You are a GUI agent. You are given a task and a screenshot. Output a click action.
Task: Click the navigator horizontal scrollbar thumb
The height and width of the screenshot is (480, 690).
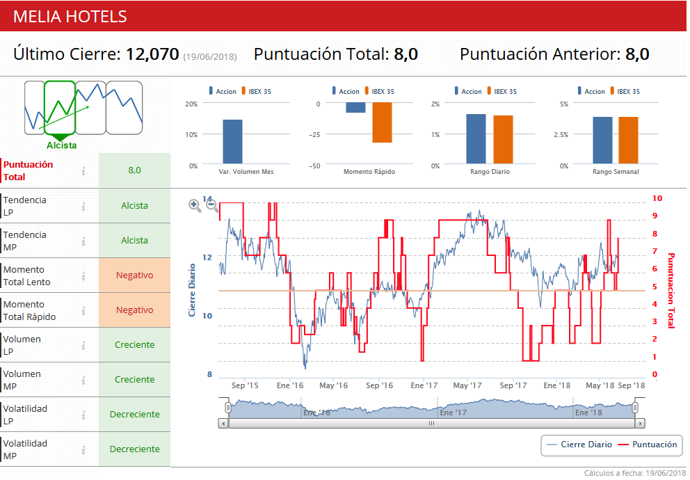tap(432, 424)
